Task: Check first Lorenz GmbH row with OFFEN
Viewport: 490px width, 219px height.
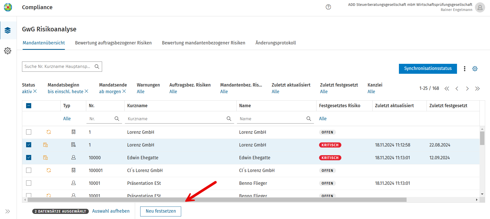Action: (x=29, y=132)
